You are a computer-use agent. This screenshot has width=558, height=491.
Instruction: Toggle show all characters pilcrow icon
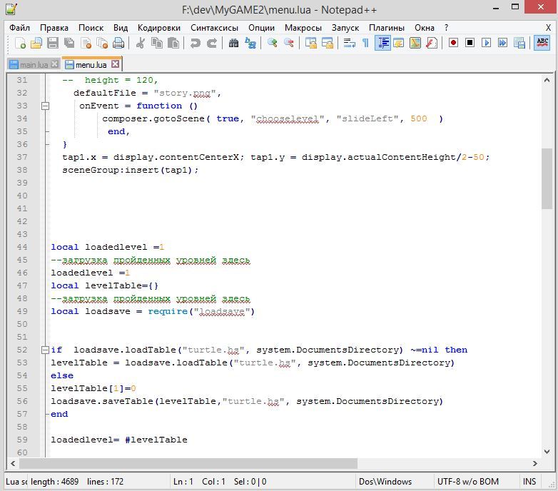(365, 43)
